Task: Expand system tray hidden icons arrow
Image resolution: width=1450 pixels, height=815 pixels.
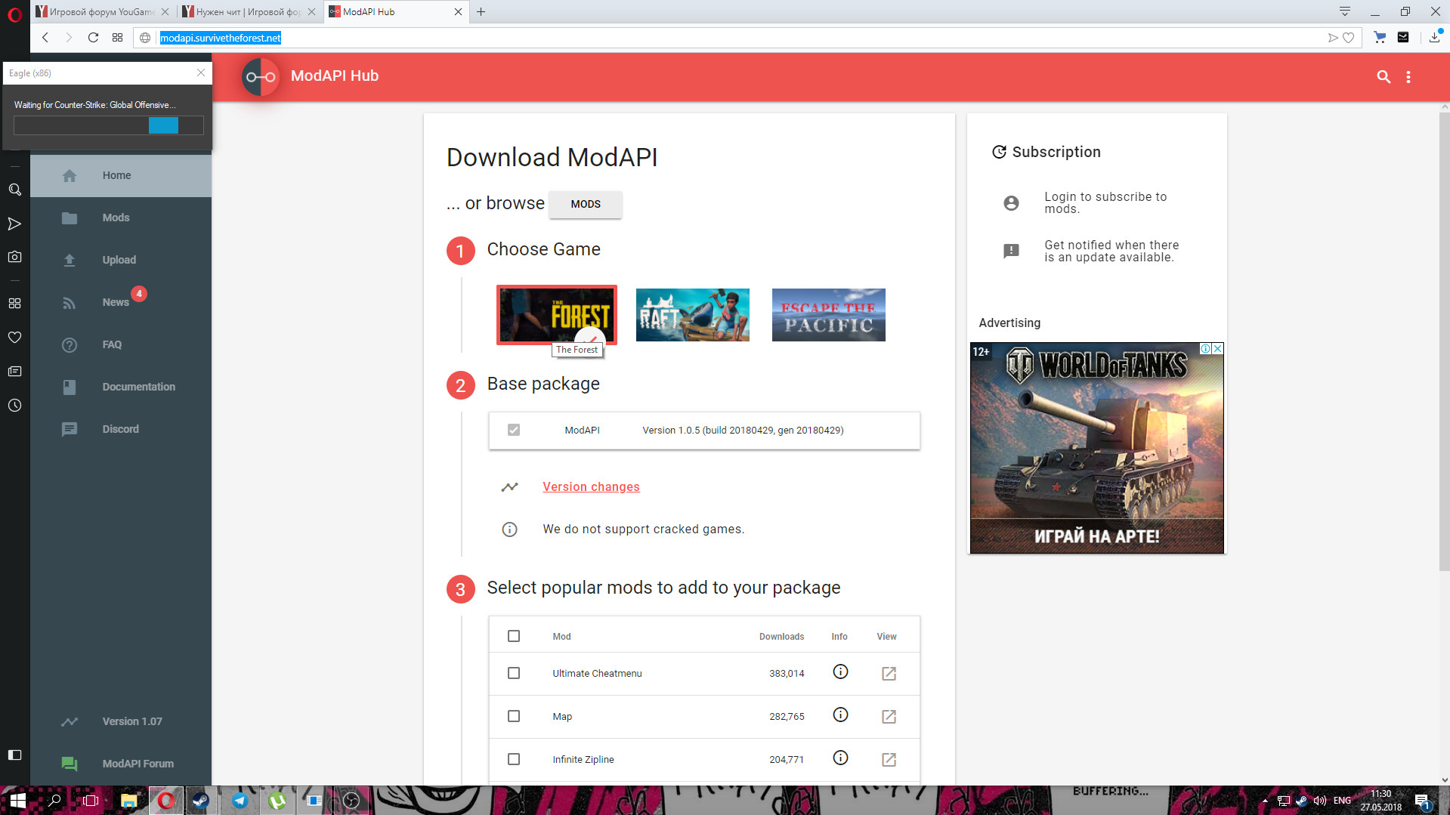Action: pyautogui.click(x=1264, y=801)
